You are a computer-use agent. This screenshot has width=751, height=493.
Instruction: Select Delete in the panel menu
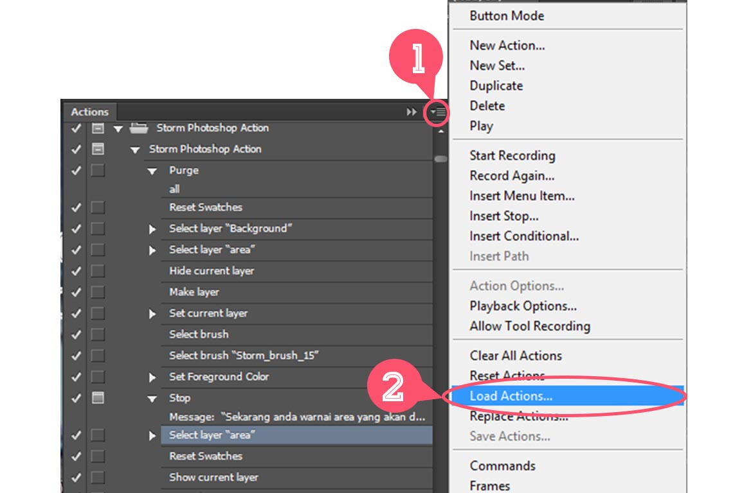click(x=487, y=106)
